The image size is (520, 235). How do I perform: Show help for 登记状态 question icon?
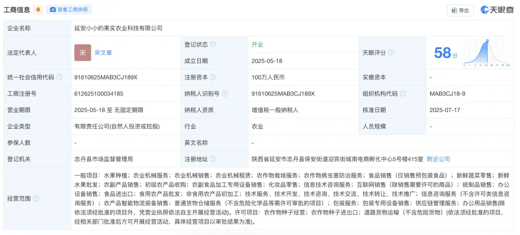(x=213, y=44)
